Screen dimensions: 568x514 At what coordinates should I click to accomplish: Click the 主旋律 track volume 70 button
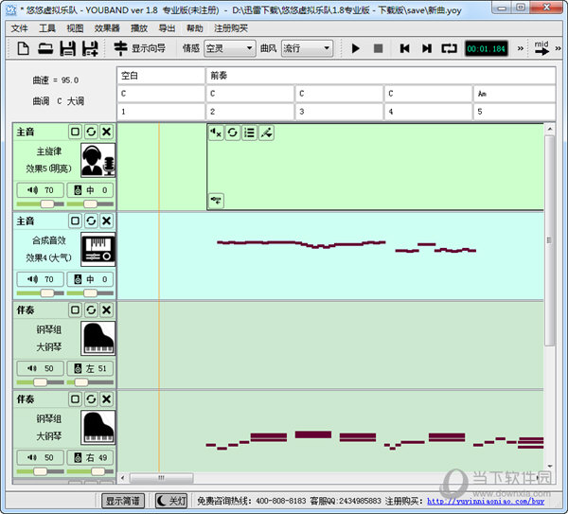pos(41,190)
